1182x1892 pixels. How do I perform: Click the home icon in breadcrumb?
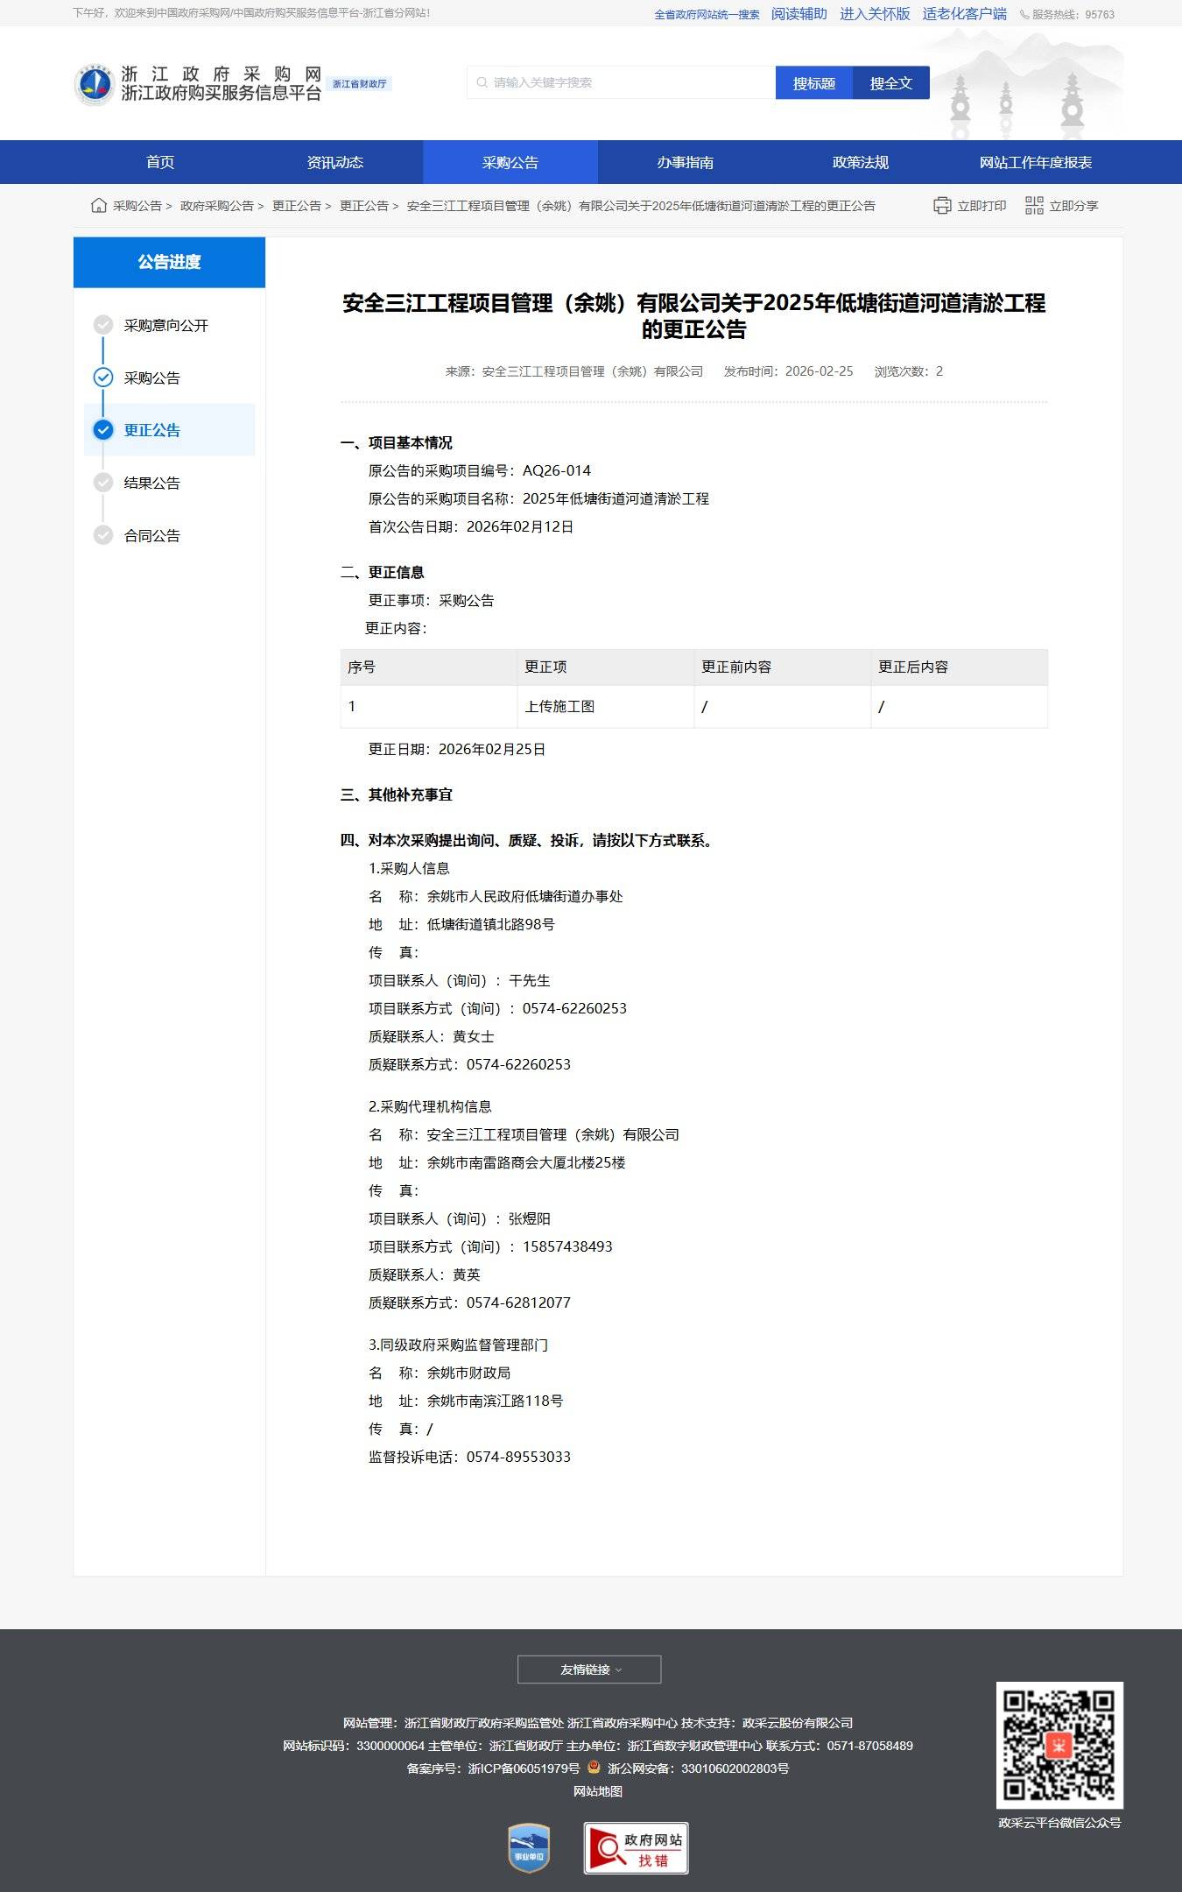99,205
